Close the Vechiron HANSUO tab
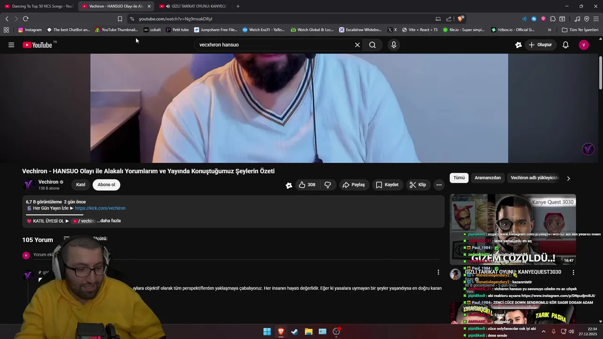603x339 pixels. [149, 6]
